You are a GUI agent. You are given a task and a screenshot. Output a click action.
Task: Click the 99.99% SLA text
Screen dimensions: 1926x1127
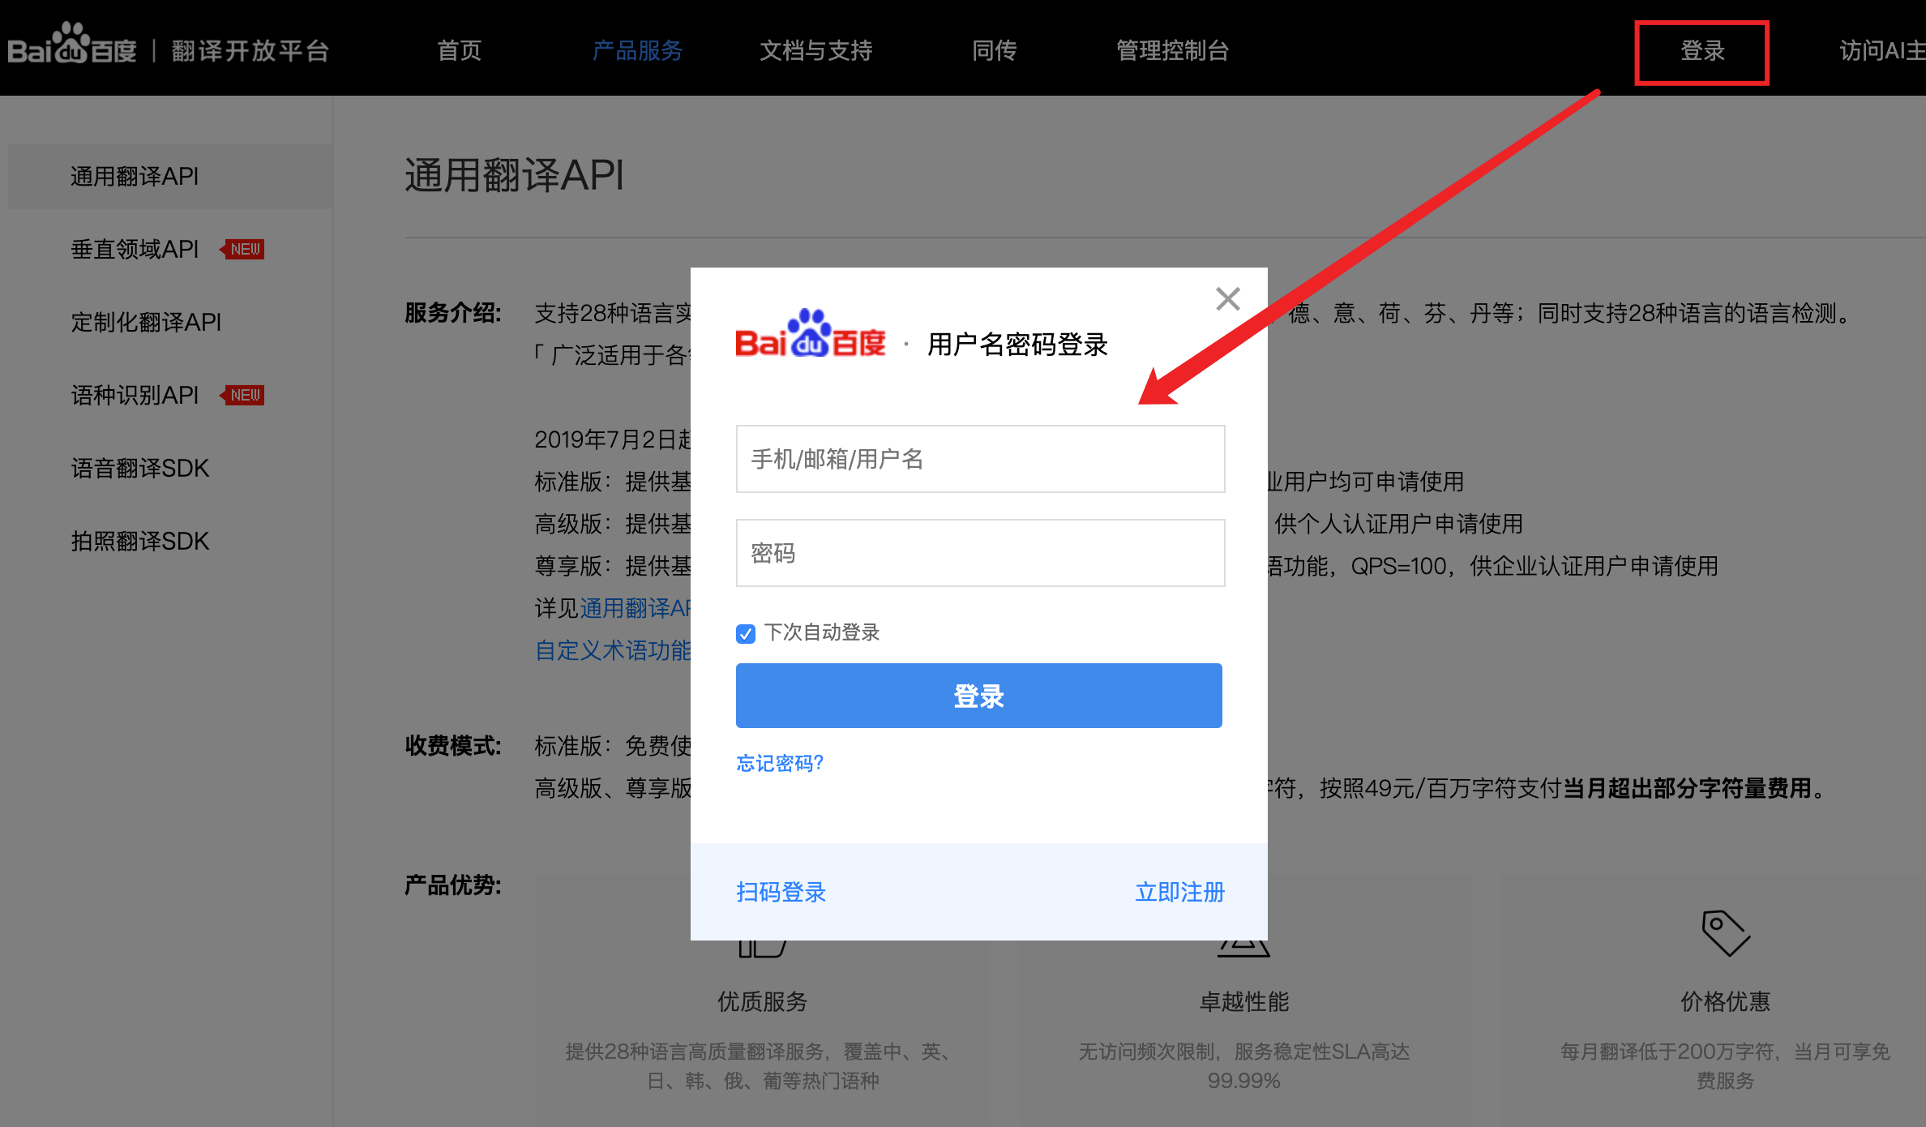[x=1243, y=1080]
